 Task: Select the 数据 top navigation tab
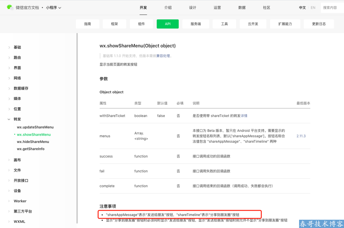point(242,8)
